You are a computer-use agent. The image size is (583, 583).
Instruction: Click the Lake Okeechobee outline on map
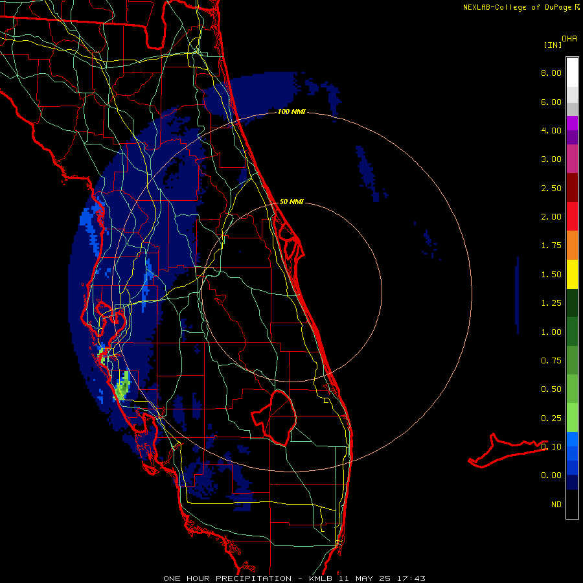click(275, 417)
